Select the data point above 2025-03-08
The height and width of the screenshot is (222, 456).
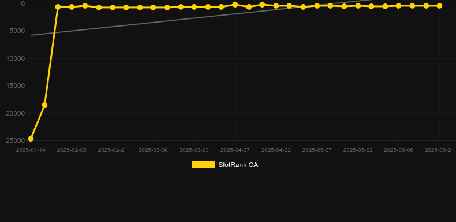[x=154, y=8]
